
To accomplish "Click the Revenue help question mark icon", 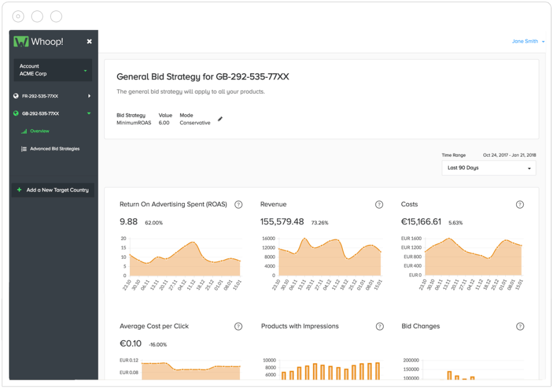I will pos(379,205).
